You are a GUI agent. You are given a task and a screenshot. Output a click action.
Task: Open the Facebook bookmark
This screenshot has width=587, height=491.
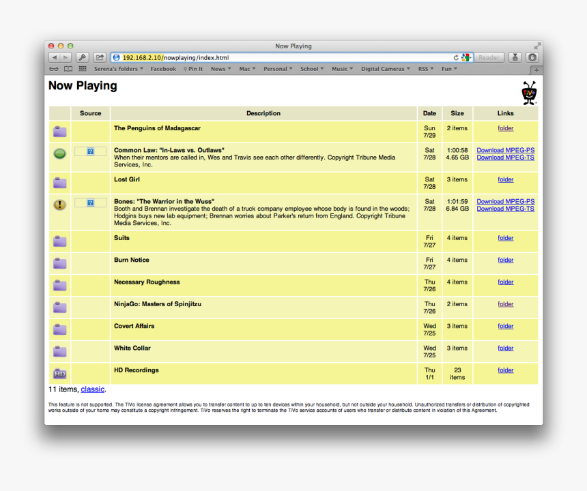point(163,69)
